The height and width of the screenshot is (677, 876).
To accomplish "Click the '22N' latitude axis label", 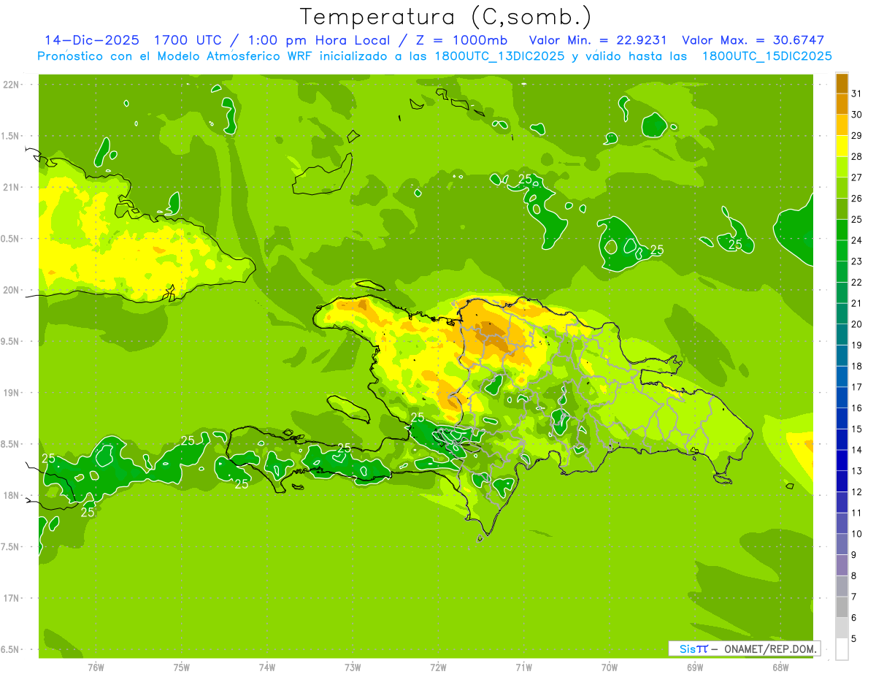I will (x=12, y=84).
